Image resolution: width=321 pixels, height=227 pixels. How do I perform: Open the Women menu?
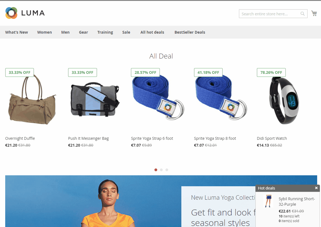pos(44,32)
